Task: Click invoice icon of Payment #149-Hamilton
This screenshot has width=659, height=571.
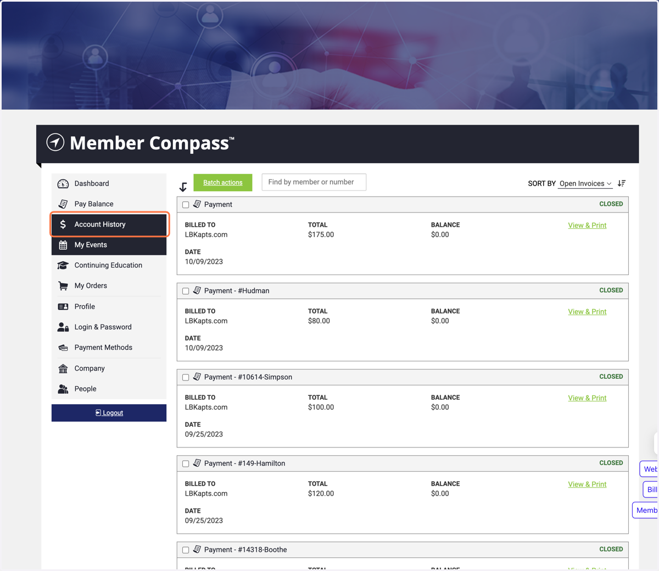Action: pos(197,463)
